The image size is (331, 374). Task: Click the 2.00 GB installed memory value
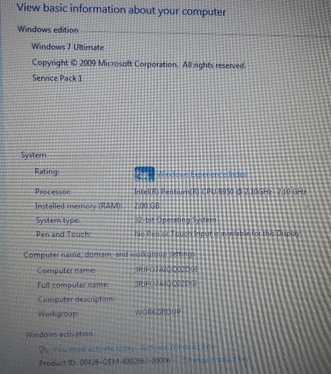pyautogui.click(x=147, y=205)
